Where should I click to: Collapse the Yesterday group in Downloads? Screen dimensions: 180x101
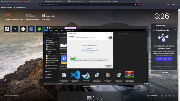(59, 37)
